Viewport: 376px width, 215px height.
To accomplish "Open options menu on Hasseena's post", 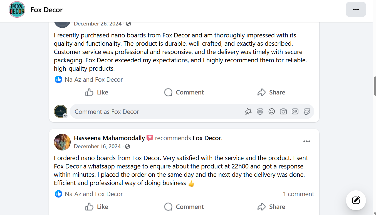I will [x=307, y=141].
